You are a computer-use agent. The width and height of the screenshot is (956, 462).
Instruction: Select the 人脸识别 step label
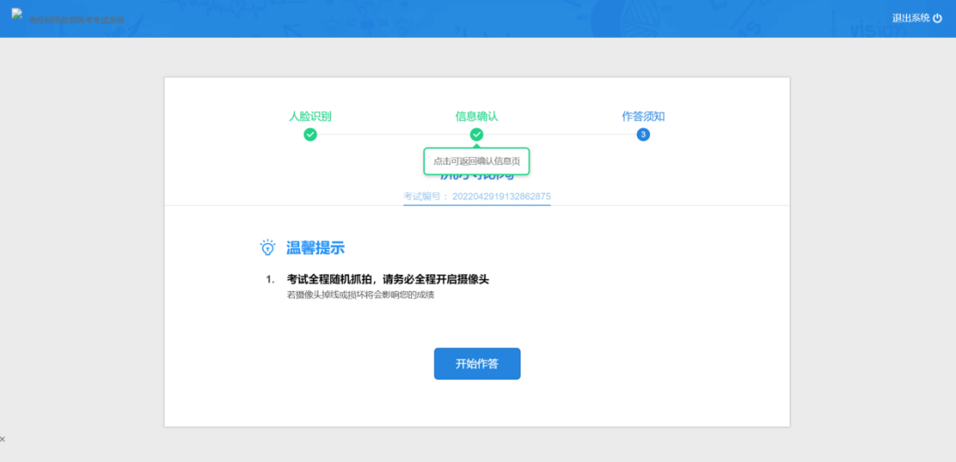[x=310, y=116]
